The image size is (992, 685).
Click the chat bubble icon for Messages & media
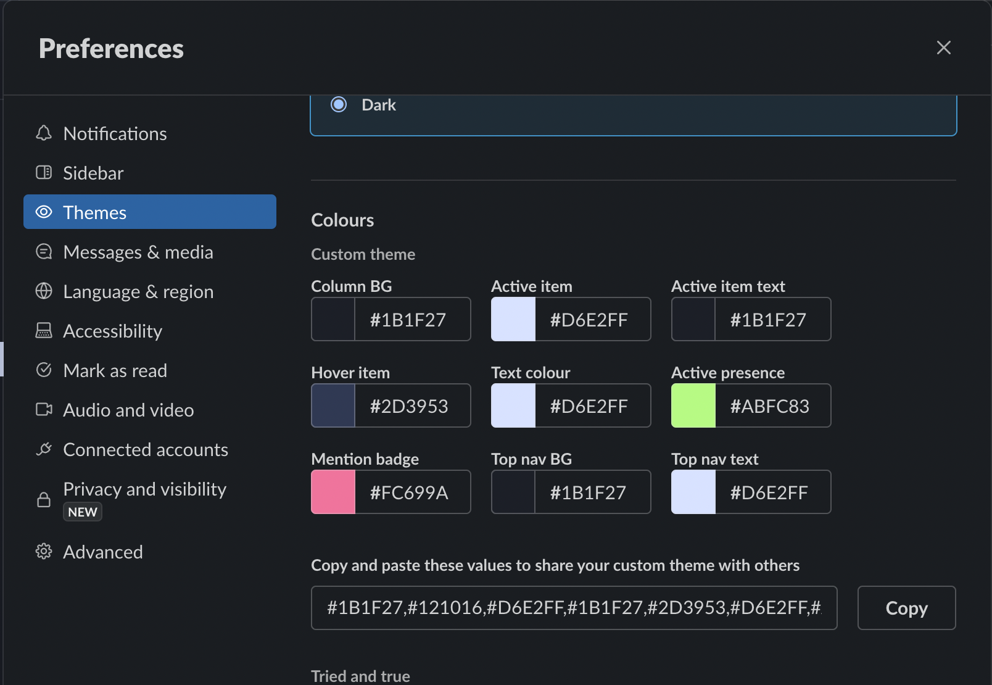coord(44,252)
